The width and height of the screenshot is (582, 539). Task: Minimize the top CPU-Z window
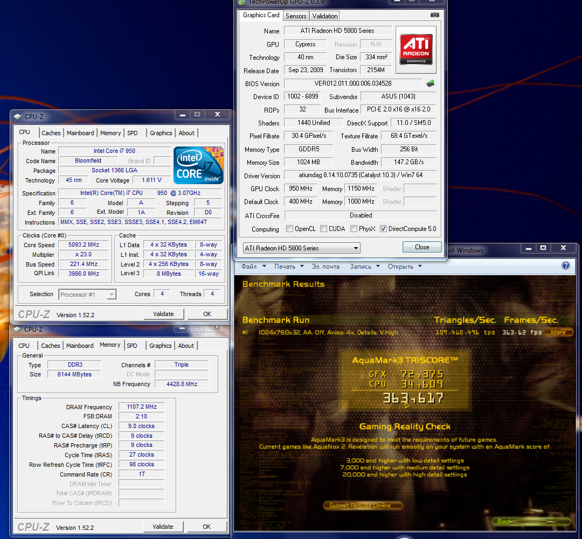click(182, 115)
